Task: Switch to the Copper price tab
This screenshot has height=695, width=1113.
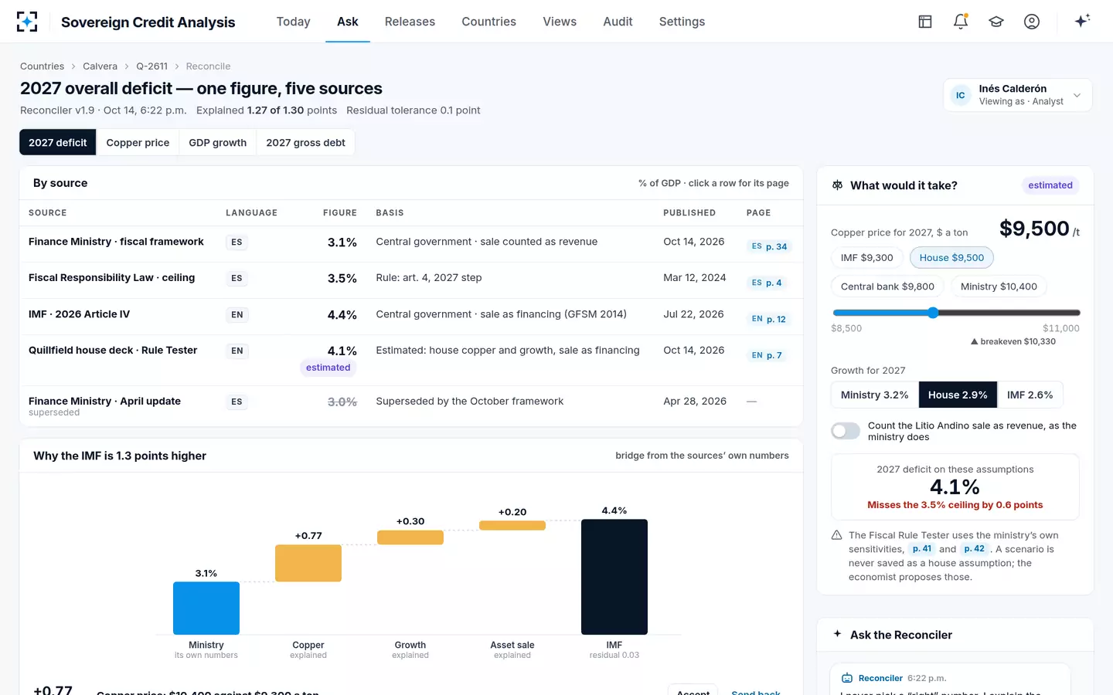Action: pyautogui.click(x=138, y=143)
